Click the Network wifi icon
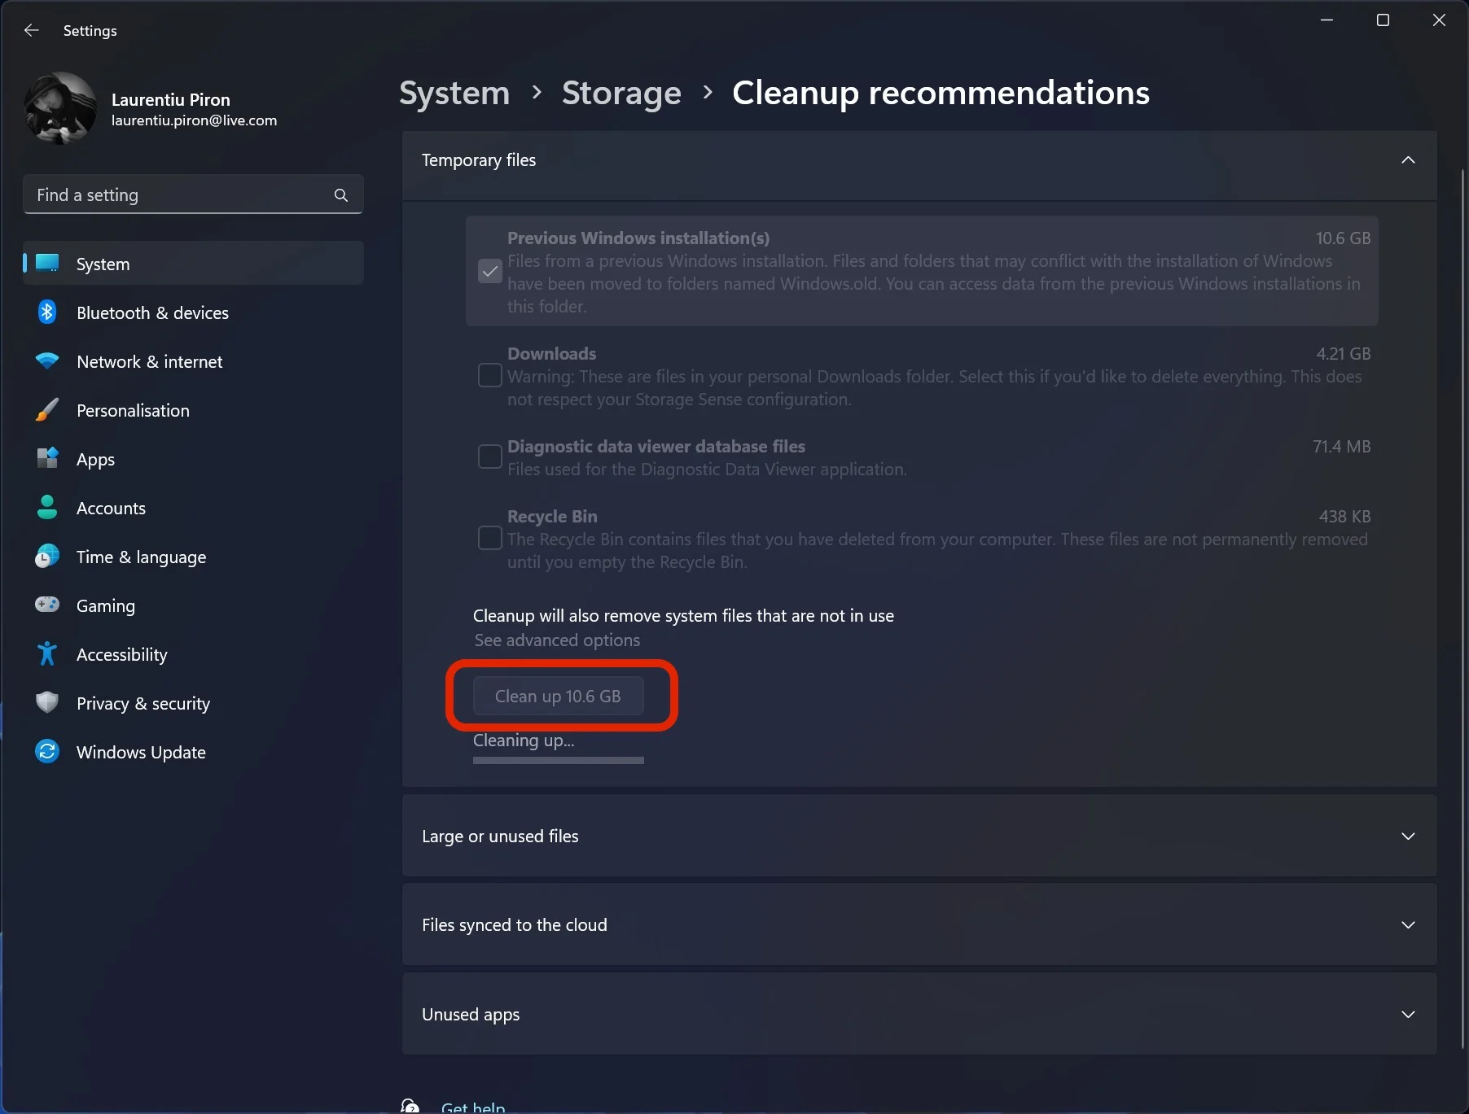This screenshot has width=1469, height=1114. point(47,360)
